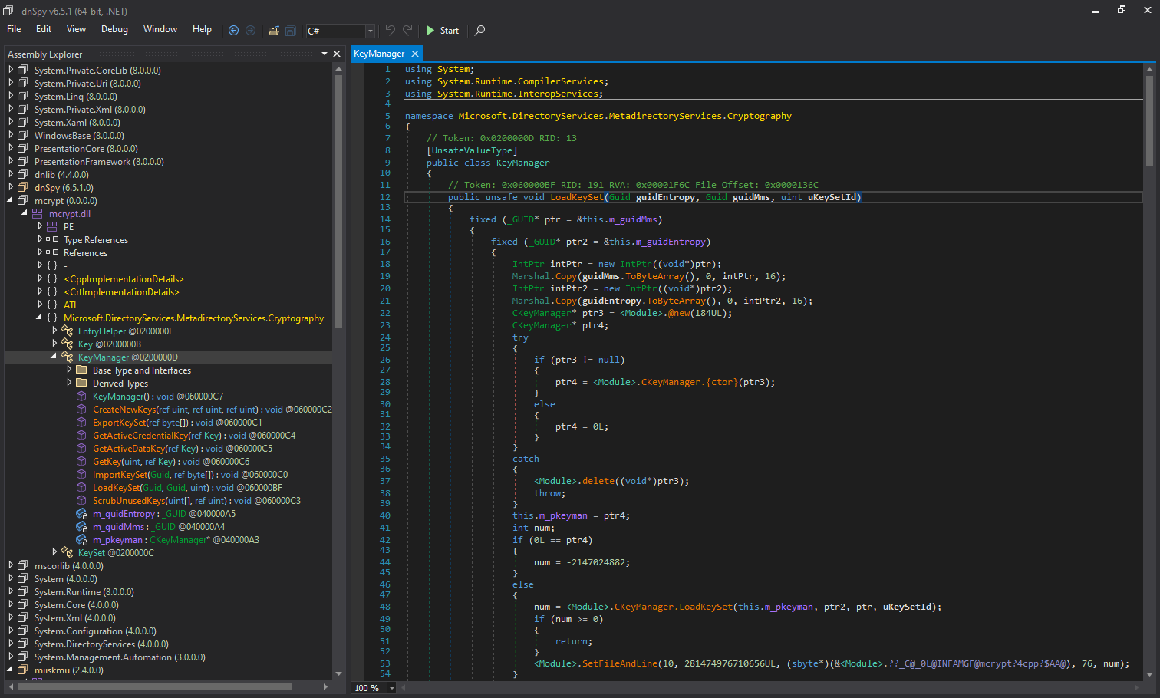
Task: Expand Base Type and Interfaces folder
Action: click(x=69, y=370)
